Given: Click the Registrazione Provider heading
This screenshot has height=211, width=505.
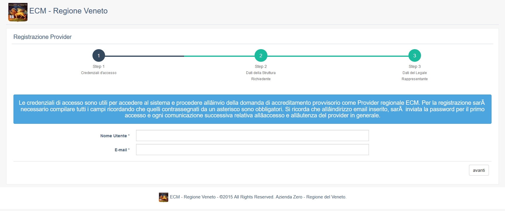Looking at the screenshot, I should [42, 37].
